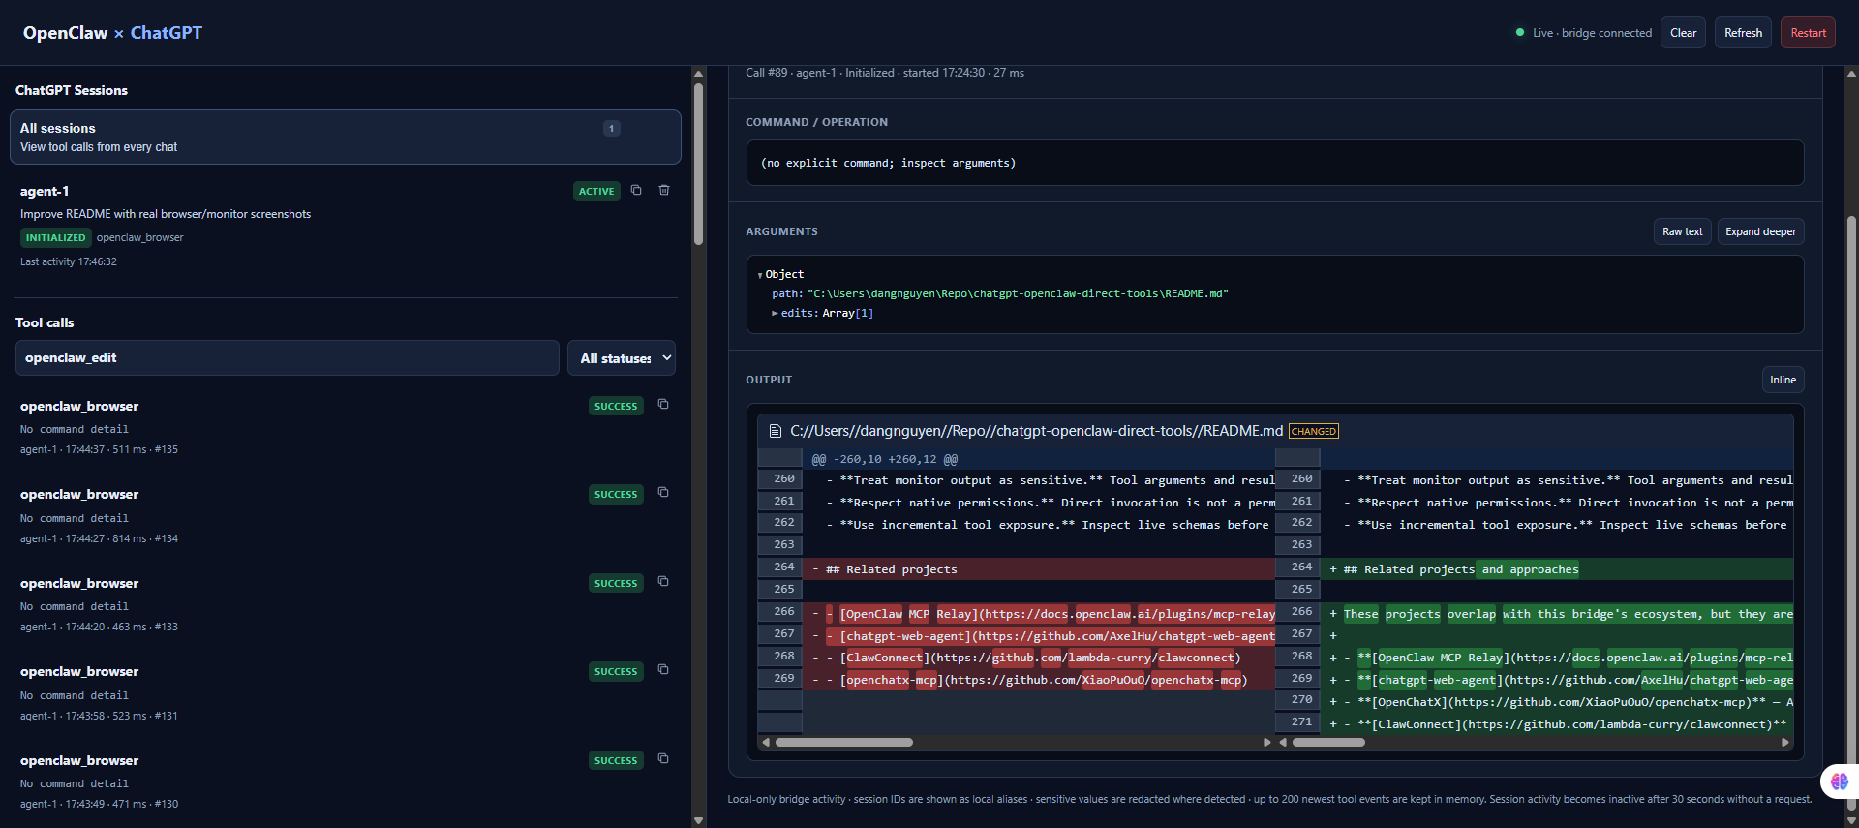
Task: Click SUCCESS badge of call #135
Action: pos(616,406)
